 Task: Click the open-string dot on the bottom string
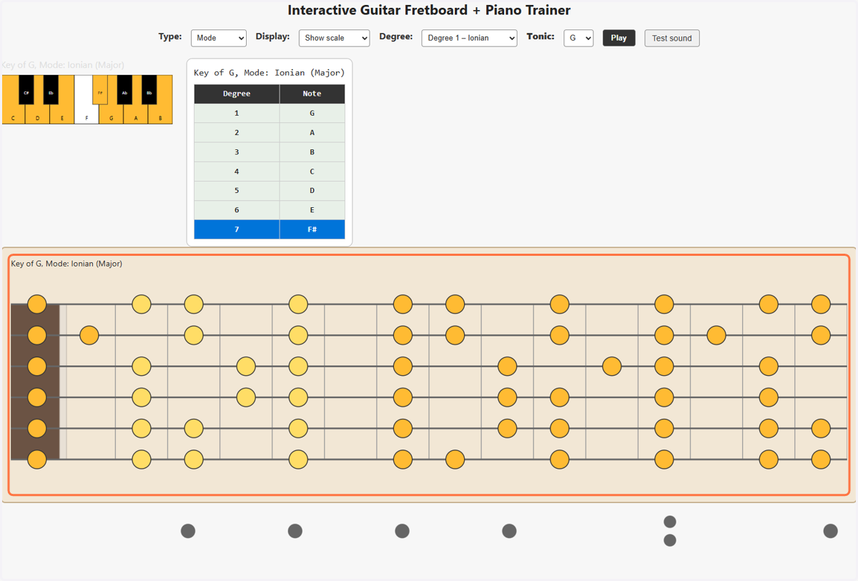(37, 460)
